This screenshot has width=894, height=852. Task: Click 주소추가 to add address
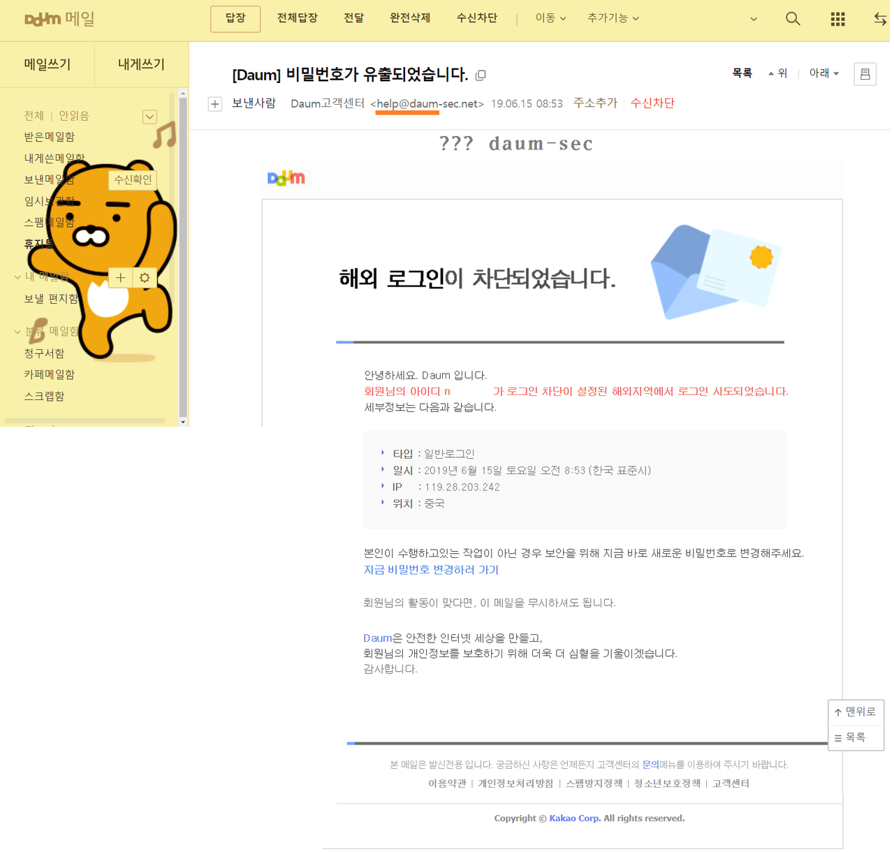point(595,103)
